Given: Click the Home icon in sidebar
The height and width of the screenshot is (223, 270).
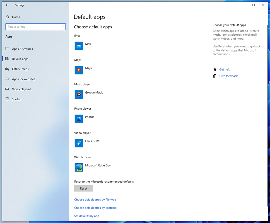Looking at the screenshot, I should point(8,17).
